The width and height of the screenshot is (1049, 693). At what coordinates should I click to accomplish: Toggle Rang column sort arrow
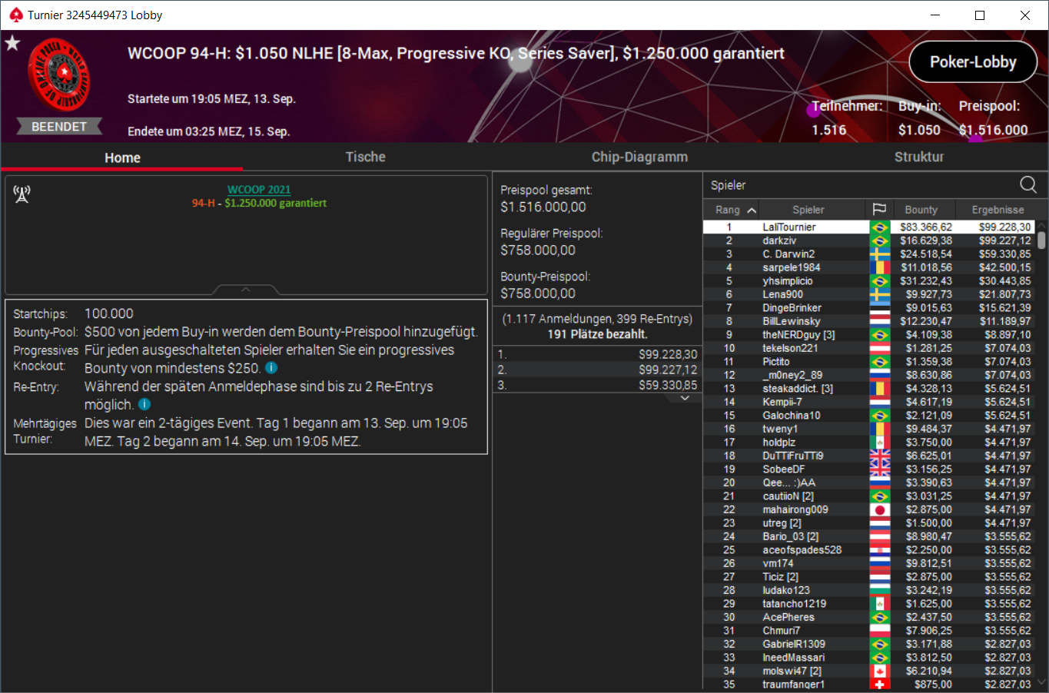(x=752, y=210)
